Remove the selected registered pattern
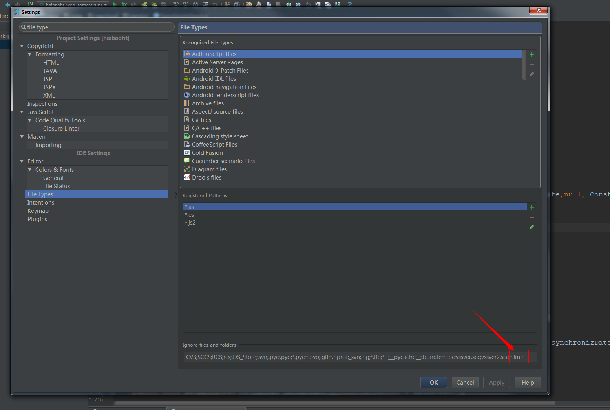This screenshot has width=610, height=410. tap(532, 217)
